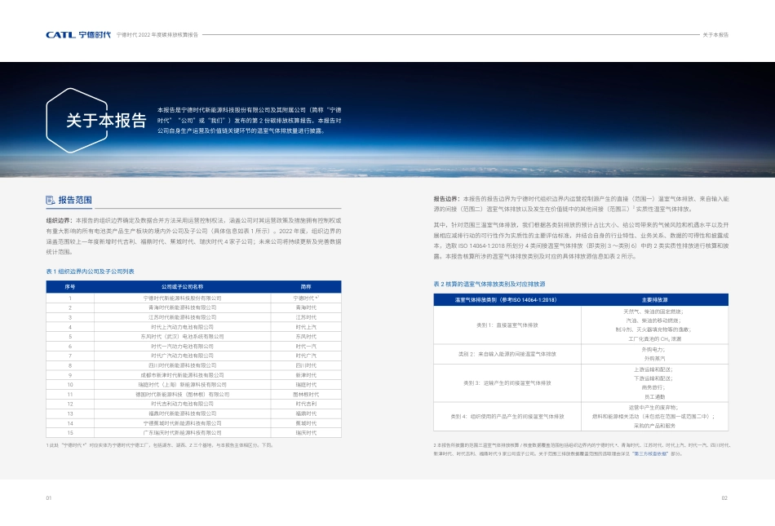Screen dimensions: 775x526
Task: Select cell 广东瑞庆时代新能源科技有限公司
Action: 183,433
